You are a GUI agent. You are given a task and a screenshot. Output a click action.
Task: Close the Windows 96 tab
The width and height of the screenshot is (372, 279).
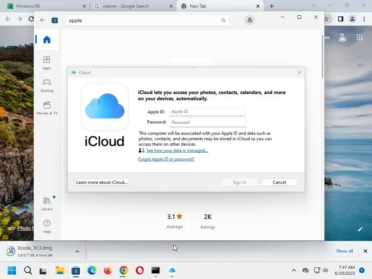84,7
